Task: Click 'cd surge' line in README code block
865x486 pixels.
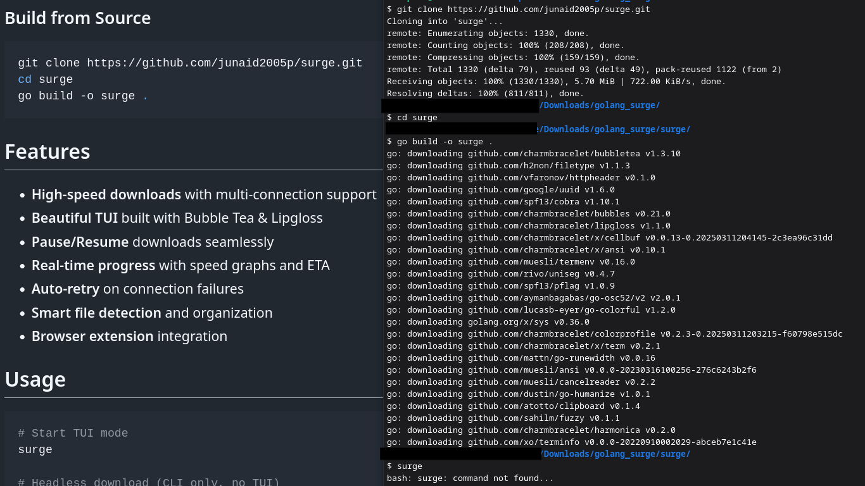Action: tap(46, 80)
